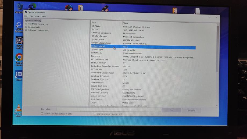Image resolution: width=247 pixels, height=139 pixels.
Task: Open the View menu
Action: pyautogui.click(x=37, y=16)
